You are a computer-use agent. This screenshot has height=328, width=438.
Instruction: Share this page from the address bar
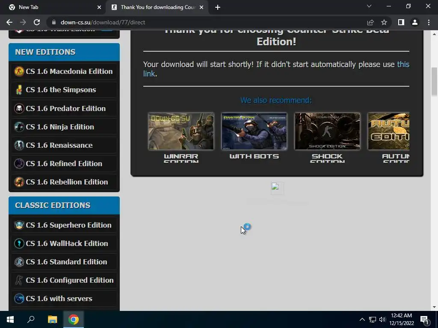tap(370, 22)
